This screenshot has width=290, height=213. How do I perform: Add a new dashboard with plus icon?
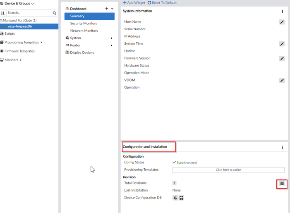coord(106,9)
